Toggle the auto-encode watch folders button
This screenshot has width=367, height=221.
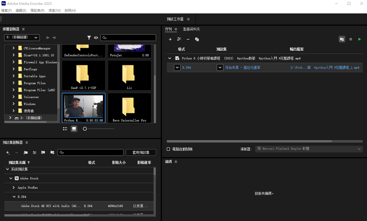click(x=342, y=39)
